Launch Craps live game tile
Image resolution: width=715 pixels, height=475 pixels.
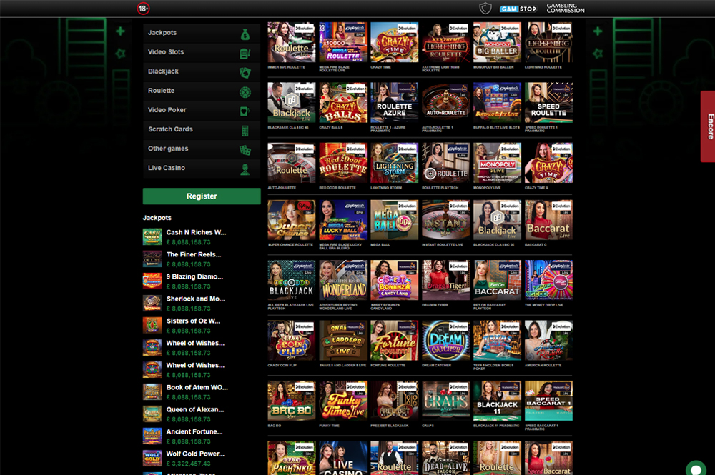(x=445, y=401)
